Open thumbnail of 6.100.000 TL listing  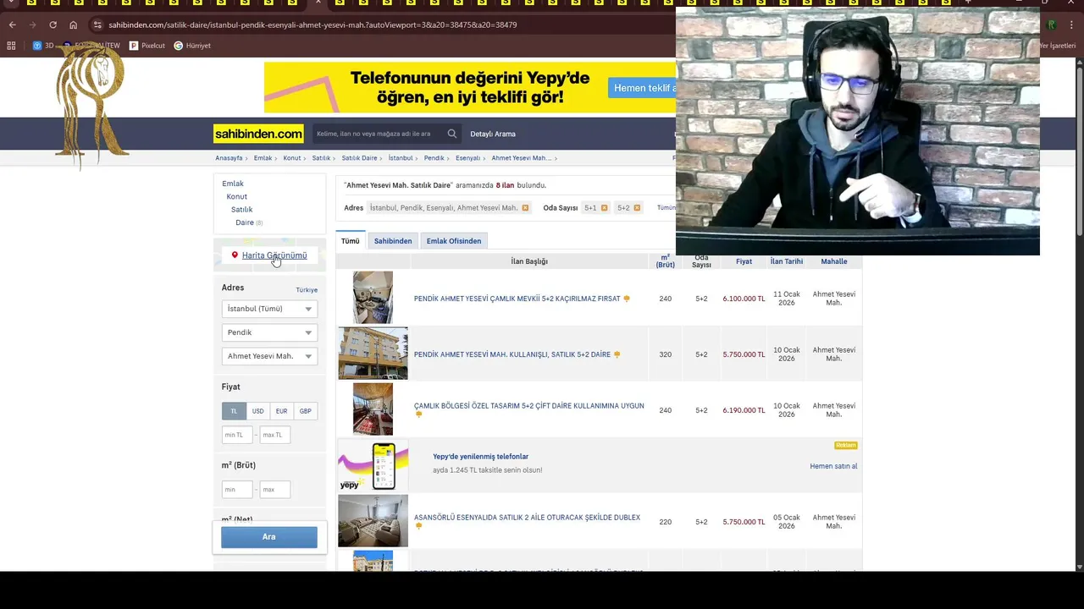coord(373,298)
